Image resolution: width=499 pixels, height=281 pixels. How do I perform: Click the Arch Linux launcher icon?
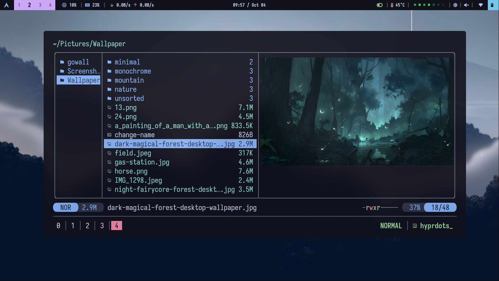pyautogui.click(x=7, y=5)
